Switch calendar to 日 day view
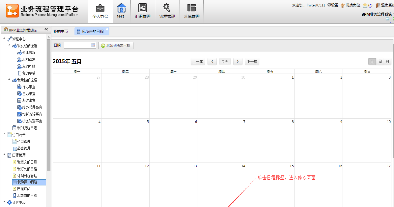The height and width of the screenshot is (207, 394). point(388,61)
